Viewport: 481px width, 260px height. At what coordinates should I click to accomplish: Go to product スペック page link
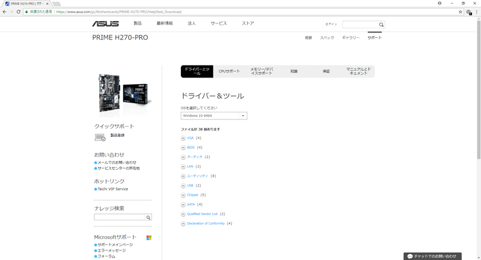point(327,38)
